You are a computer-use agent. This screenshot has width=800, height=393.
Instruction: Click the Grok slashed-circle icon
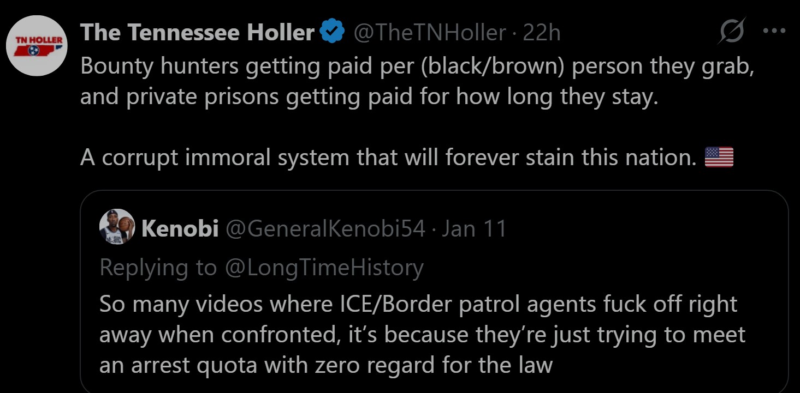pos(732,33)
